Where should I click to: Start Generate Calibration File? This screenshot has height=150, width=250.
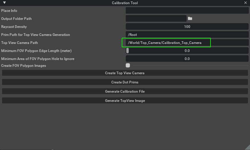(125, 91)
